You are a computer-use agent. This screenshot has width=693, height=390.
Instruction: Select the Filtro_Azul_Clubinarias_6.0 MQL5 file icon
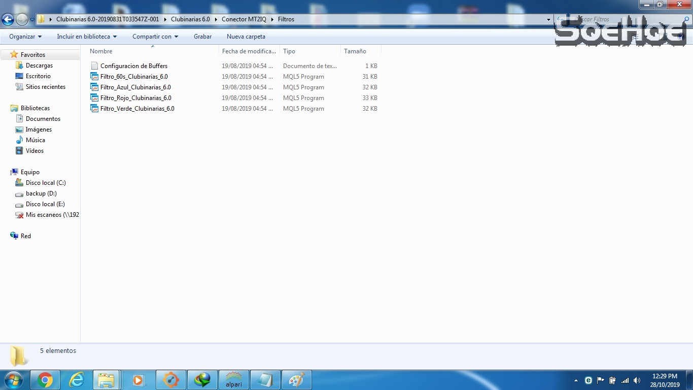[x=94, y=87]
